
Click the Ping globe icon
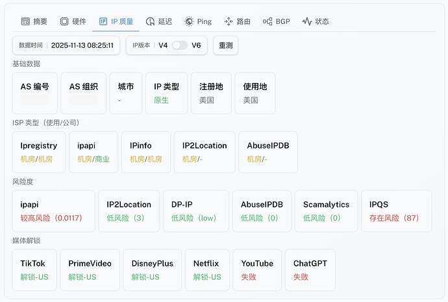[x=189, y=21]
